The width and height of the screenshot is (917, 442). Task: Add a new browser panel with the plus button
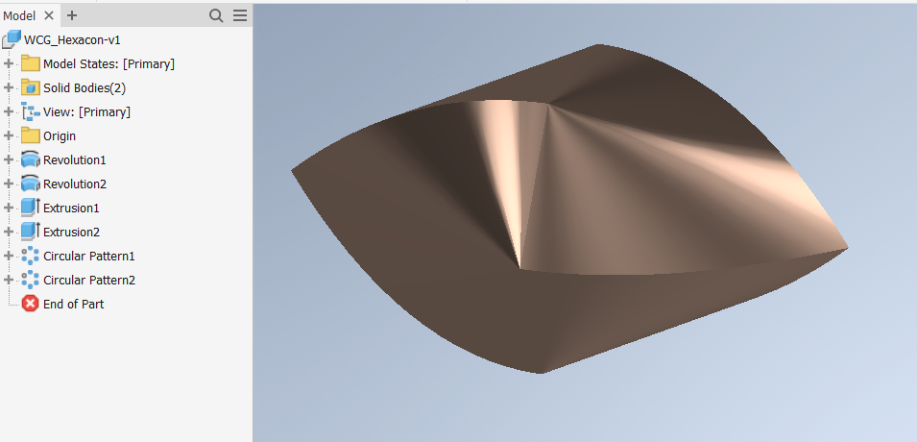(x=72, y=15)
